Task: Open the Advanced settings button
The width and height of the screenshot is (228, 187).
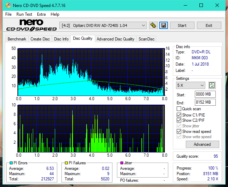Action: pyautogui.click(x=202, y=144)
